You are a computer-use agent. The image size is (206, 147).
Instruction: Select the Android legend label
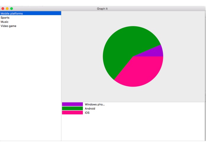(x=90, y=109)
